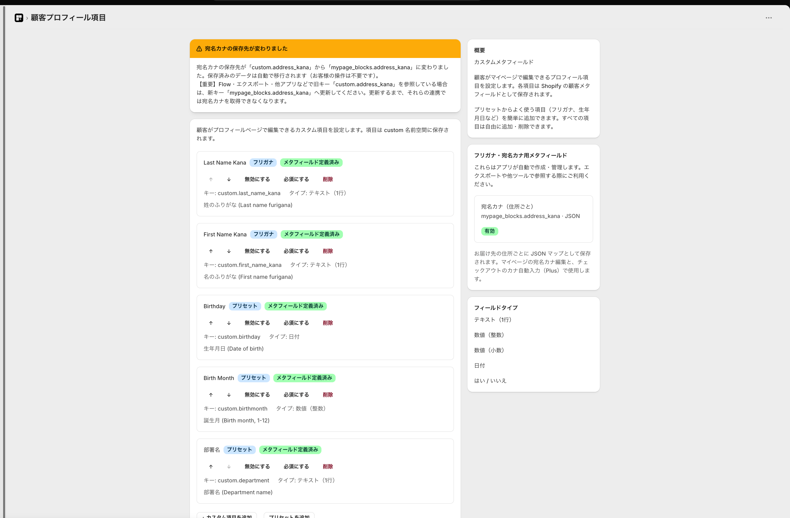Disable First Name Kana with 無効にする
This screenshot has width=790, height=518.
coord(257,251)
